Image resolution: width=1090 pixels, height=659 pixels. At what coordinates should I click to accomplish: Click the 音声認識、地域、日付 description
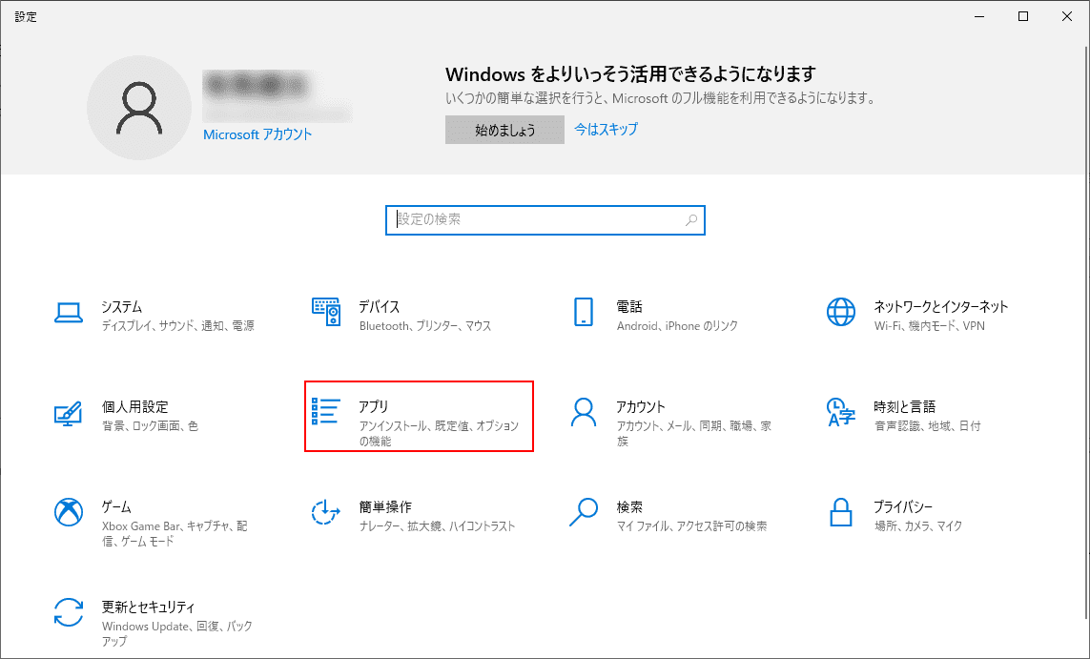(x=927, y=426)
